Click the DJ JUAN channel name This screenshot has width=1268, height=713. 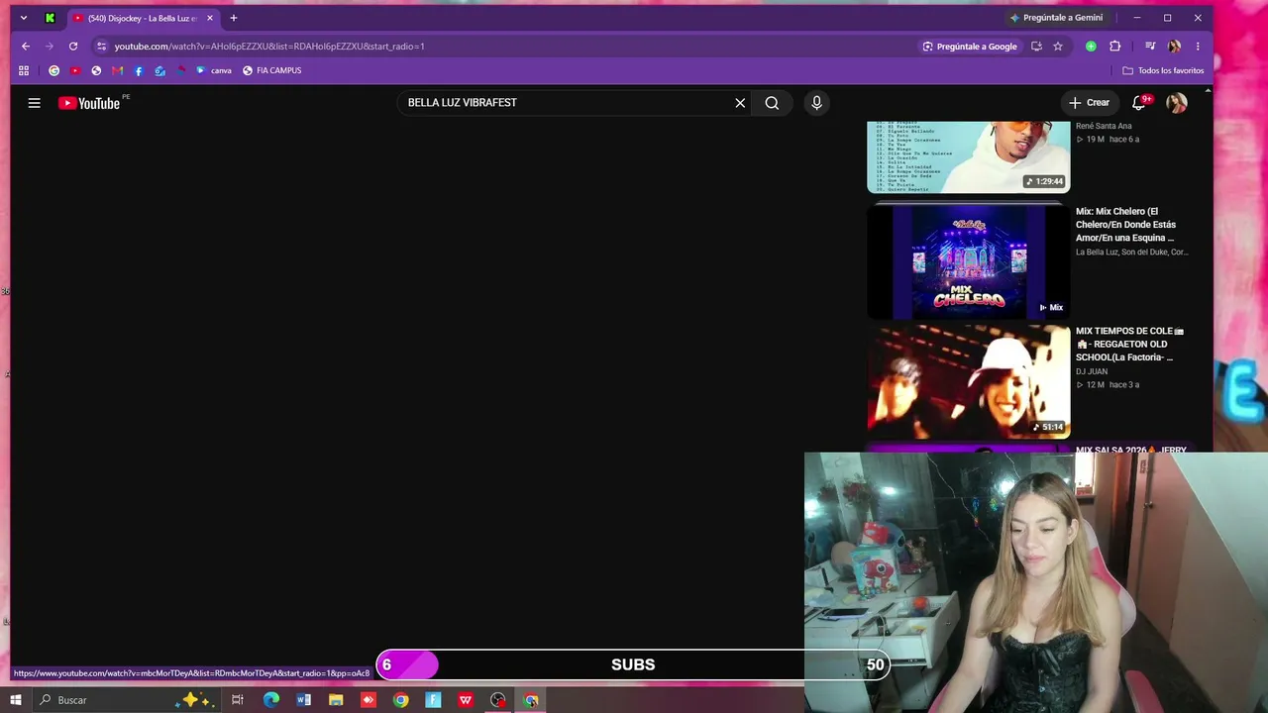tap(1092, 371)
